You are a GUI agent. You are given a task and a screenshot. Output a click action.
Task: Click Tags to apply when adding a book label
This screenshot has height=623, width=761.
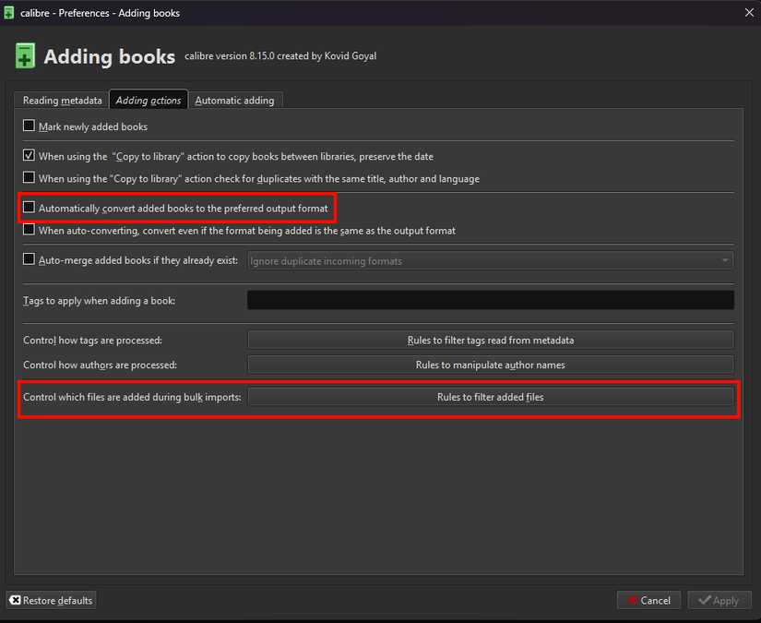(x=99, y=301)
